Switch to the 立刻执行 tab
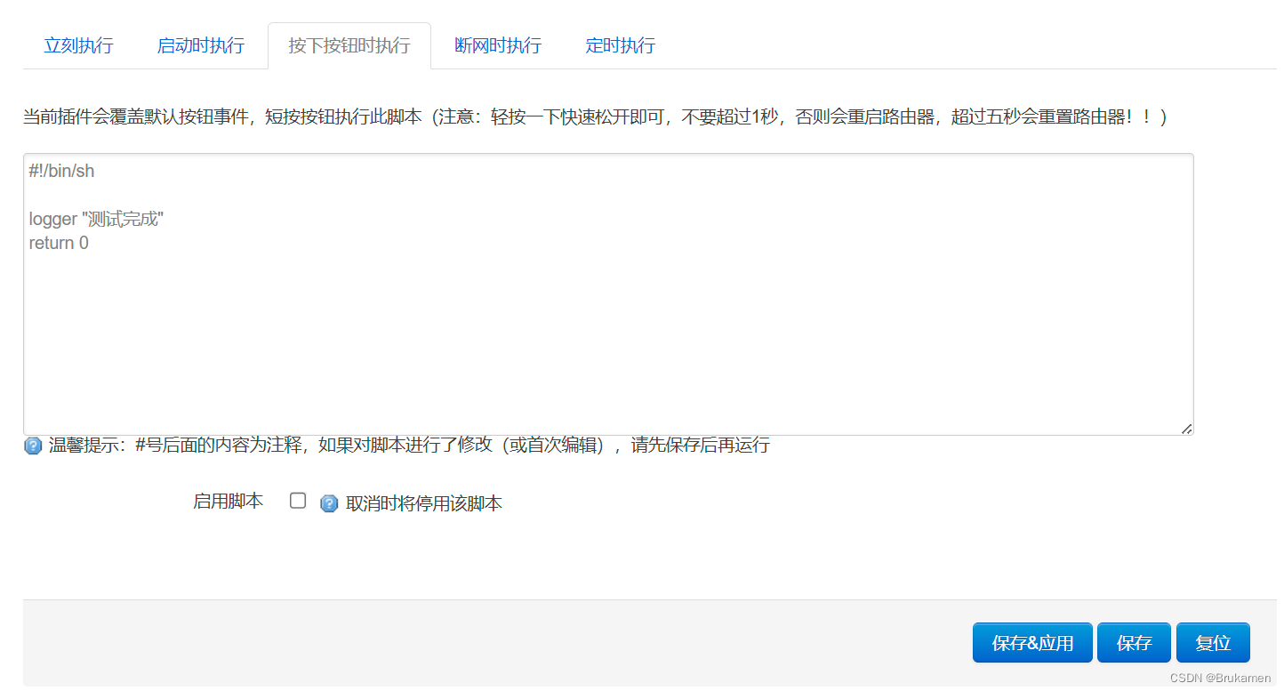This screenshot has height=691, width=1284. (78, 45)
